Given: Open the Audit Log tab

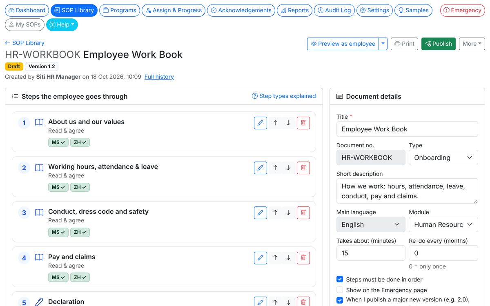Looking at the screenshot, I should click(x=334, y=10).
